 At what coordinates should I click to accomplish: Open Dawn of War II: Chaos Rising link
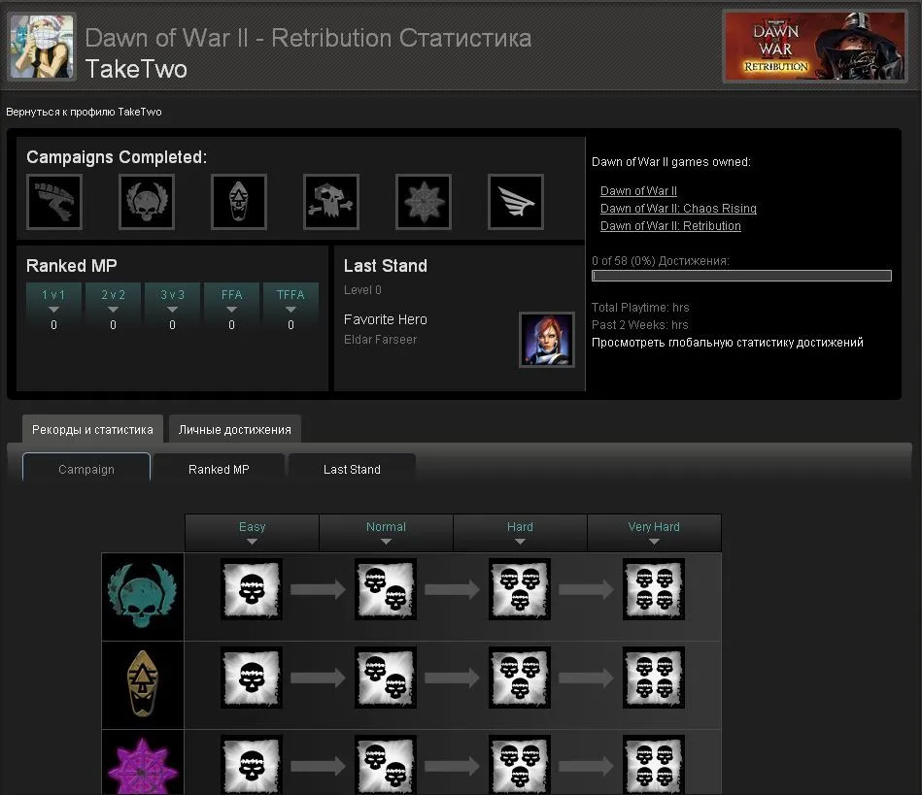tap(678, 208)
